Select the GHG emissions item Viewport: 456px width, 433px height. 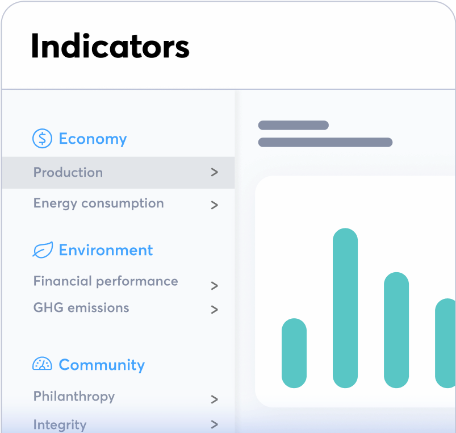point(81,308)
